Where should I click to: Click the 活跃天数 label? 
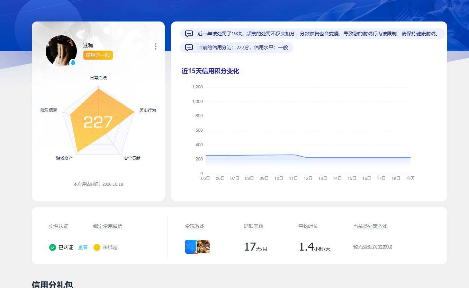pos(254,226)
